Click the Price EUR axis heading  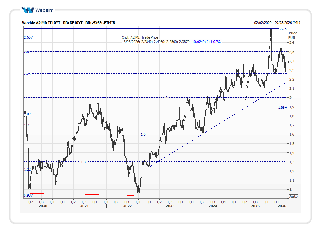[x=293, y=35]
